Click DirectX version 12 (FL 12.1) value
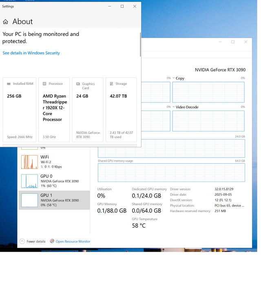 [223, 200]
